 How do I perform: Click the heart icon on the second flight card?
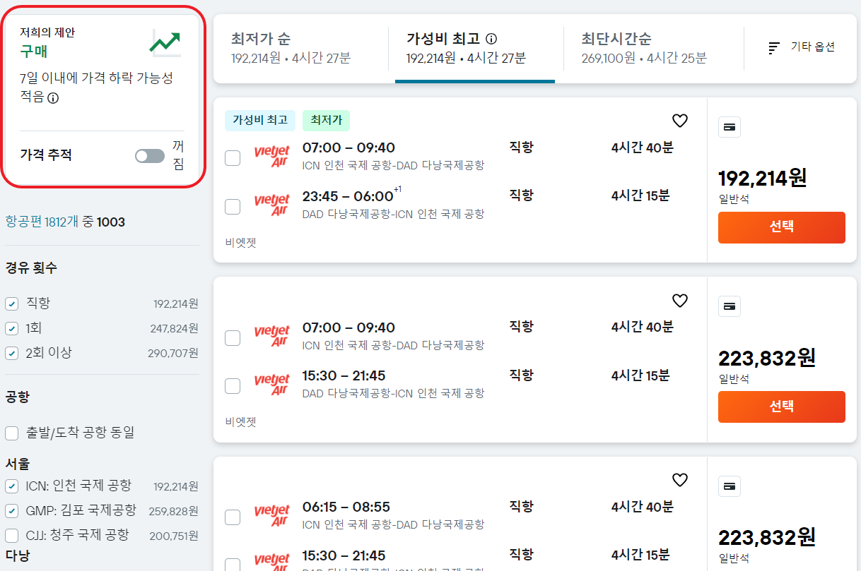click(x=680, y=301)
